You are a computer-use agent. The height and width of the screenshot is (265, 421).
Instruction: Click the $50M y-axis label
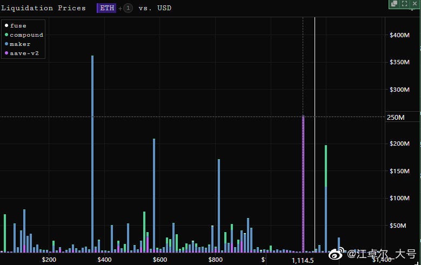click(398, 226)
